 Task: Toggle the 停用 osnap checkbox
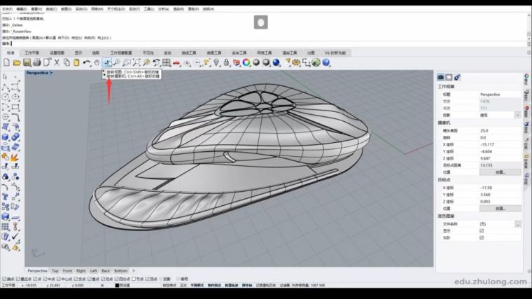(x=178, y=279)
